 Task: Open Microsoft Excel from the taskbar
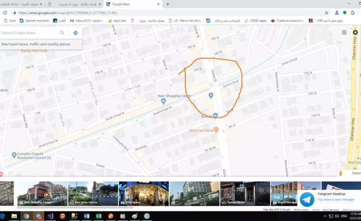click(x=99, y=216)
